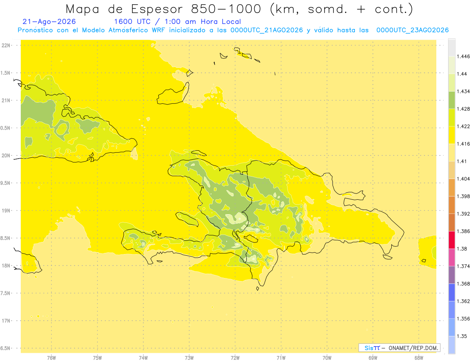Click the 9.5N latitude axis label

point(5,183)
